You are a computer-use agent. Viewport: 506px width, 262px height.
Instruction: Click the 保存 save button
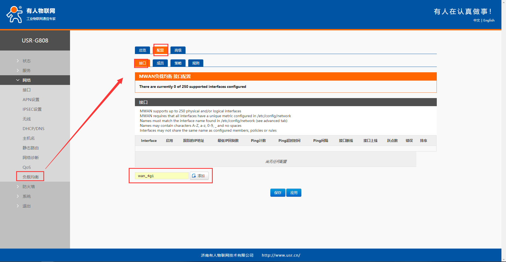(278, 193)
